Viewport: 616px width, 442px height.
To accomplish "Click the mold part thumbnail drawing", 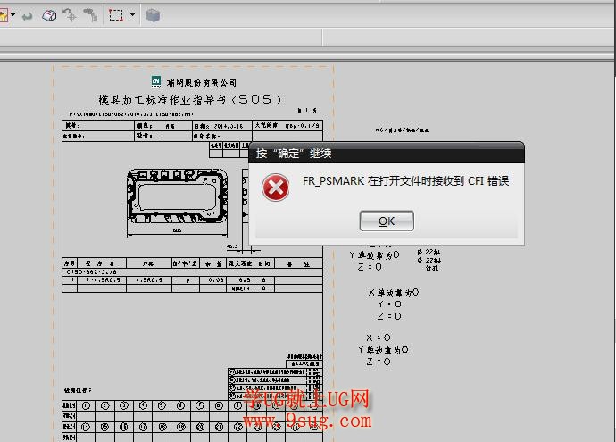I will coord(177,196).
